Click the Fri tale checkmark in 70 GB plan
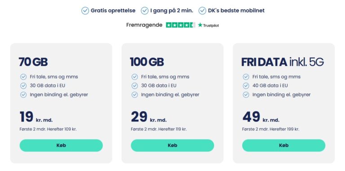Viewport: 345px width, 171px height. pos(23,76)
